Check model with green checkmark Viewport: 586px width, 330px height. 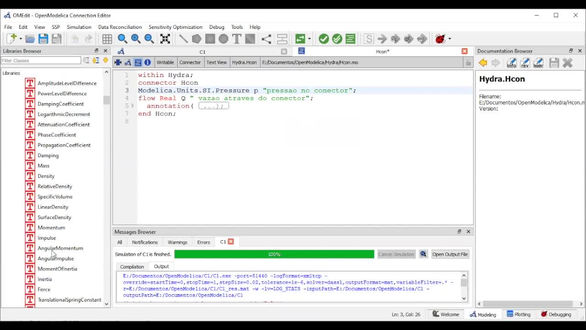click(324, 39)
